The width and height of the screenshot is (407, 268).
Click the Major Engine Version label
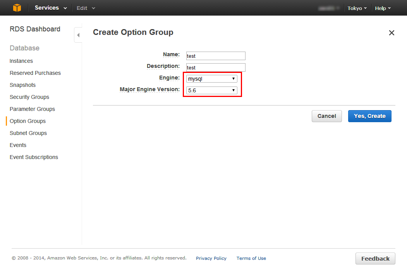[149, 90]
